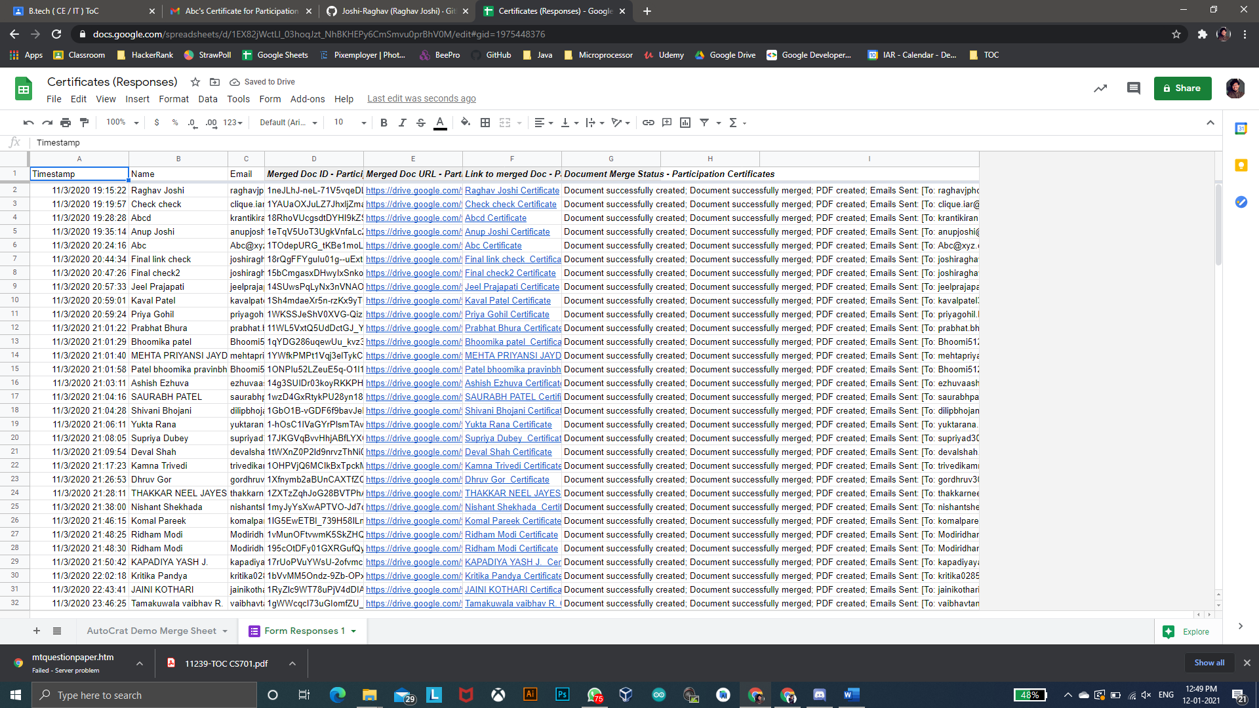
Task: Click the green Share button
Action: (1182, 88)
